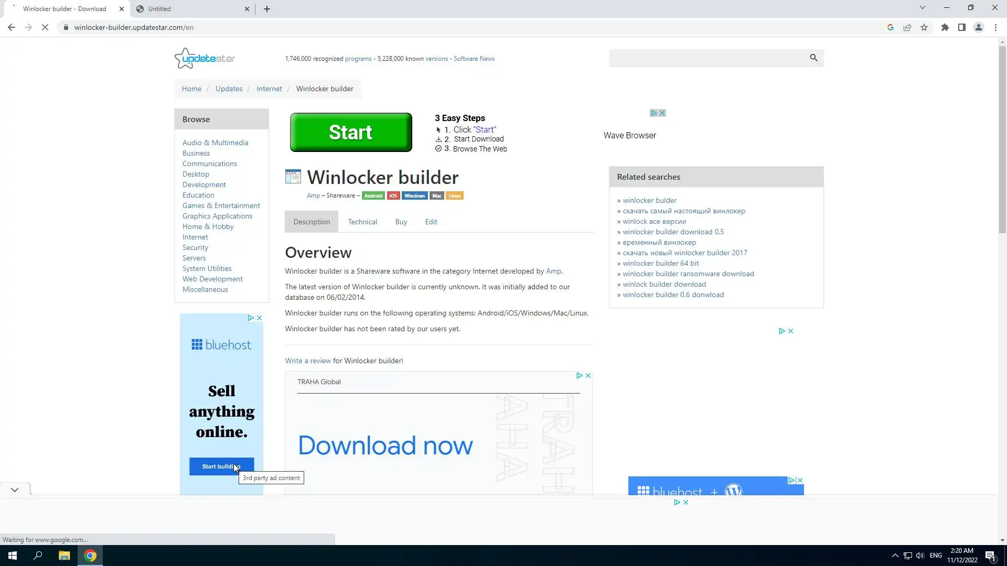This screenshot has width=1007, height=566.
Task: Stop loading the page
Action: (x=45, y=27)
